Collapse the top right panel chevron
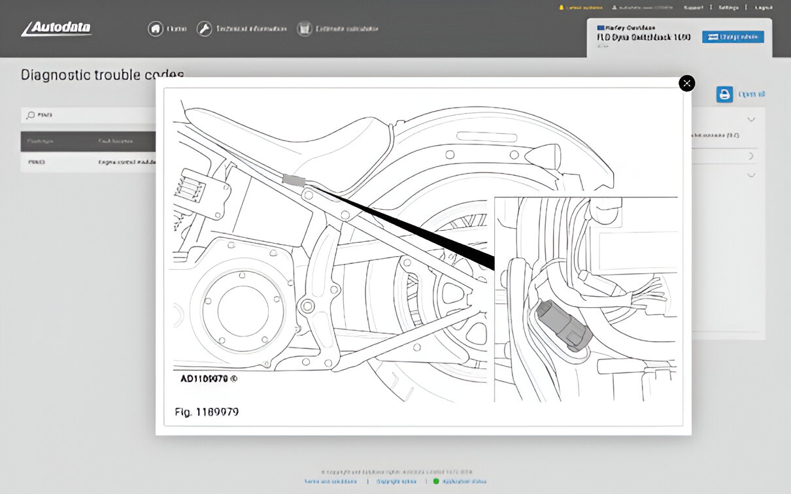The height and width of the screenshot is (494, 791). [751, 120]
